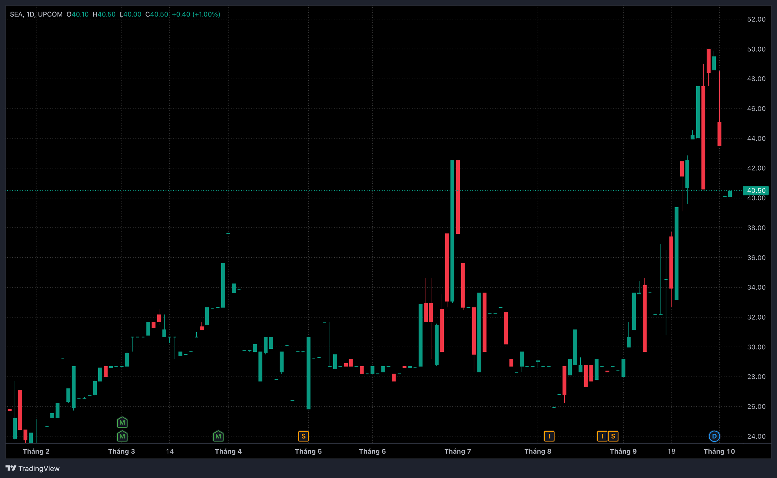Viewport: 777px width, 478px height.
Task: Click the lower M marker at Tháng 3
Action: click(122, 436)
